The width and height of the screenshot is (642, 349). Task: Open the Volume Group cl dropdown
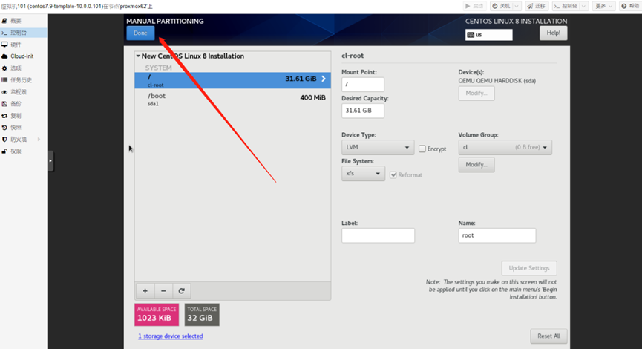click(x=505, y=147)
